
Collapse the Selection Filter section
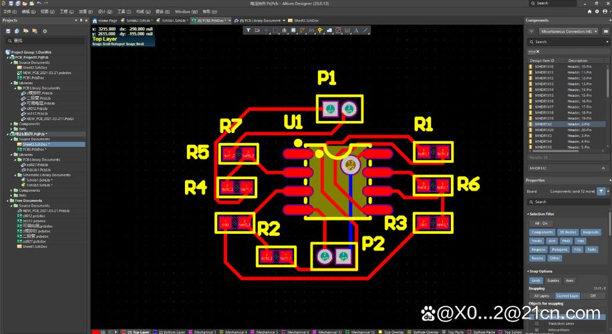pyautogui.click(x=528, y=214)
